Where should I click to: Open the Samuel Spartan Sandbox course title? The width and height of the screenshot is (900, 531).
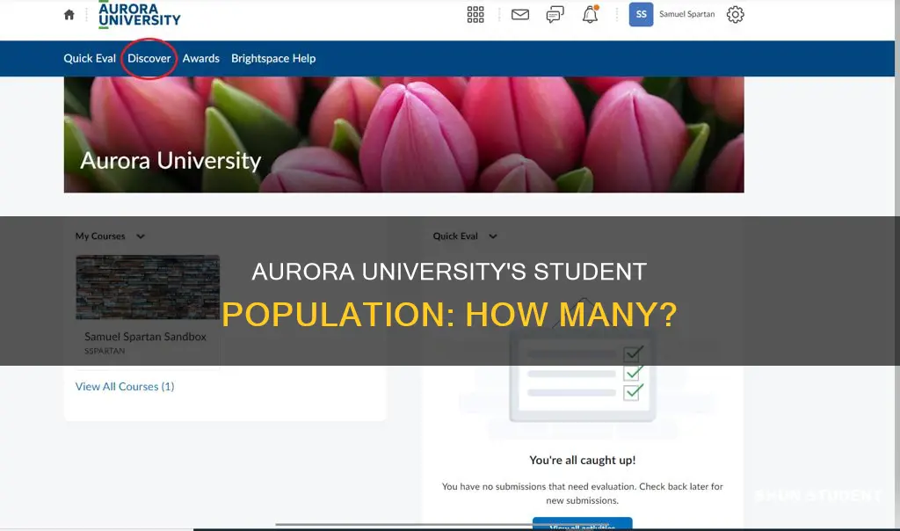click(145, 337)
